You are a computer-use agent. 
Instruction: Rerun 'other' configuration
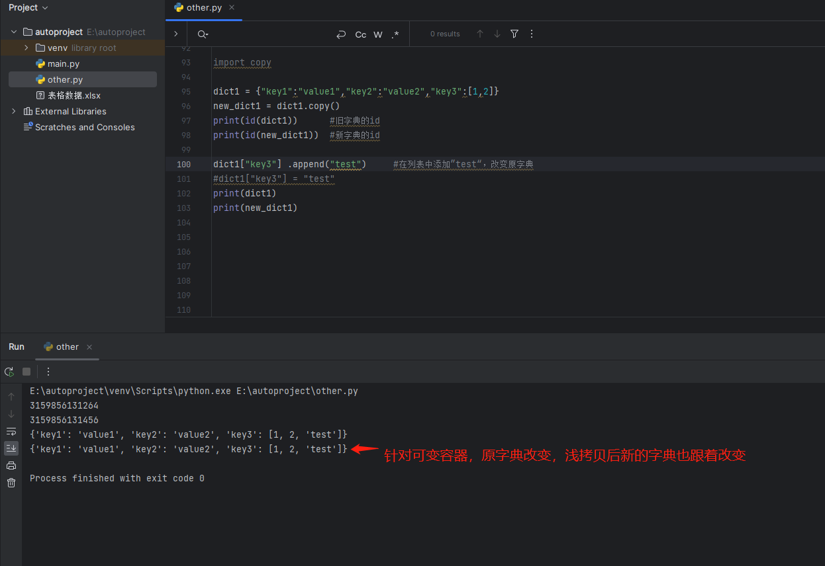[9, 372]
